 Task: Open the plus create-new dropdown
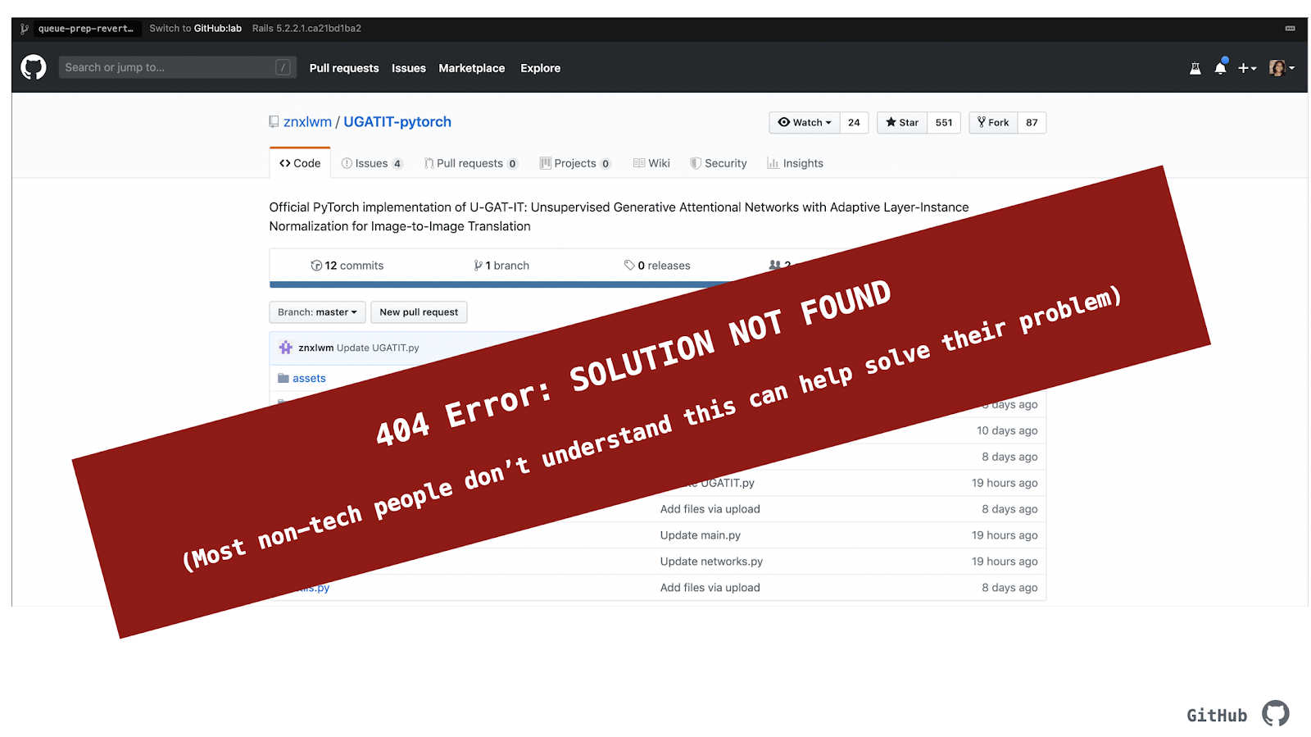[1247, 68]
